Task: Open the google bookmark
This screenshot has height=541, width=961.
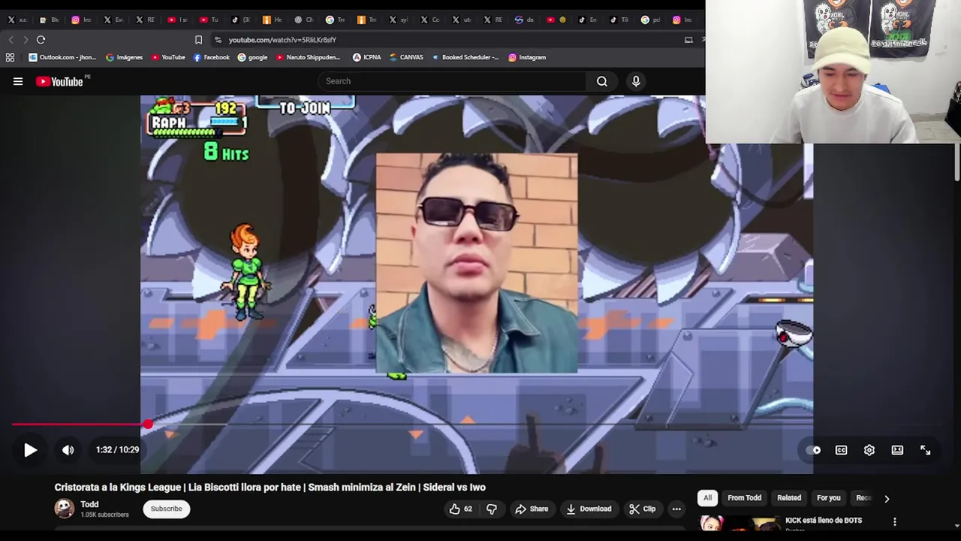Action: pyautogui.click(x=252, y=57)
